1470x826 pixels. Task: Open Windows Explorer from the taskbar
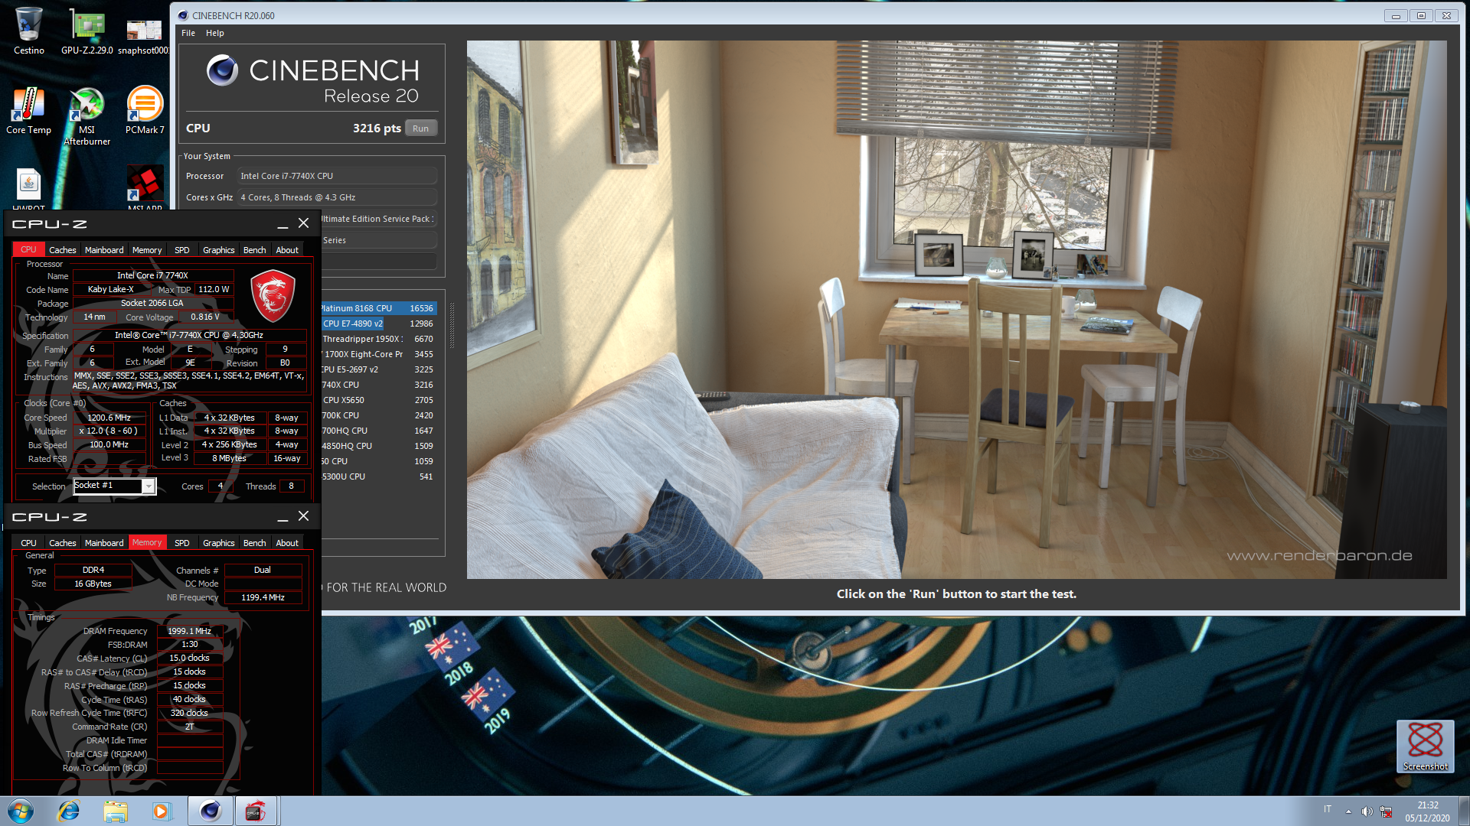coord(116,811)
